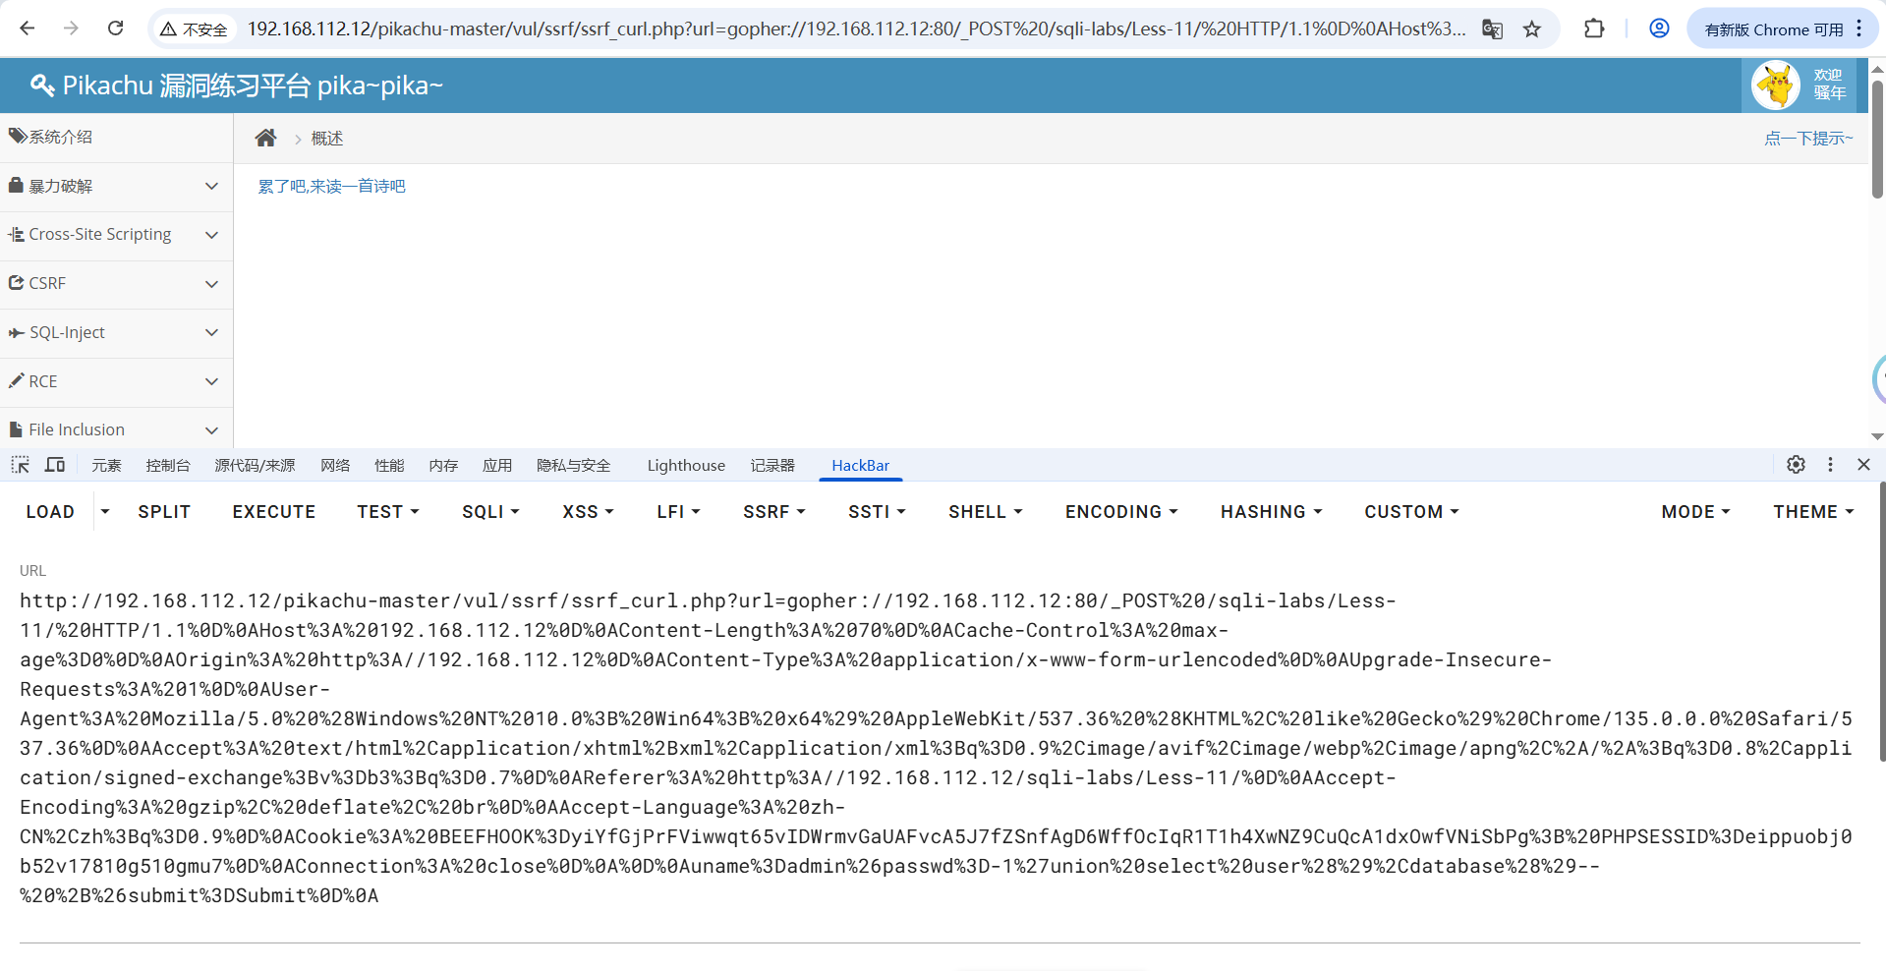The height and width of the screenshot is (971, 1886).
Task: Open the HackBar SQLI dropdown
Action: 490,512
